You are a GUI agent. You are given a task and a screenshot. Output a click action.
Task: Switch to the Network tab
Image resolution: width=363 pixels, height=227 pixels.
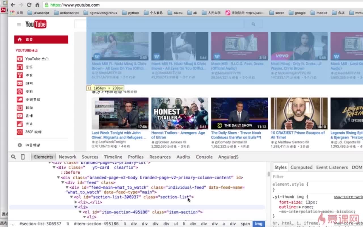click(x=67, y=157)
